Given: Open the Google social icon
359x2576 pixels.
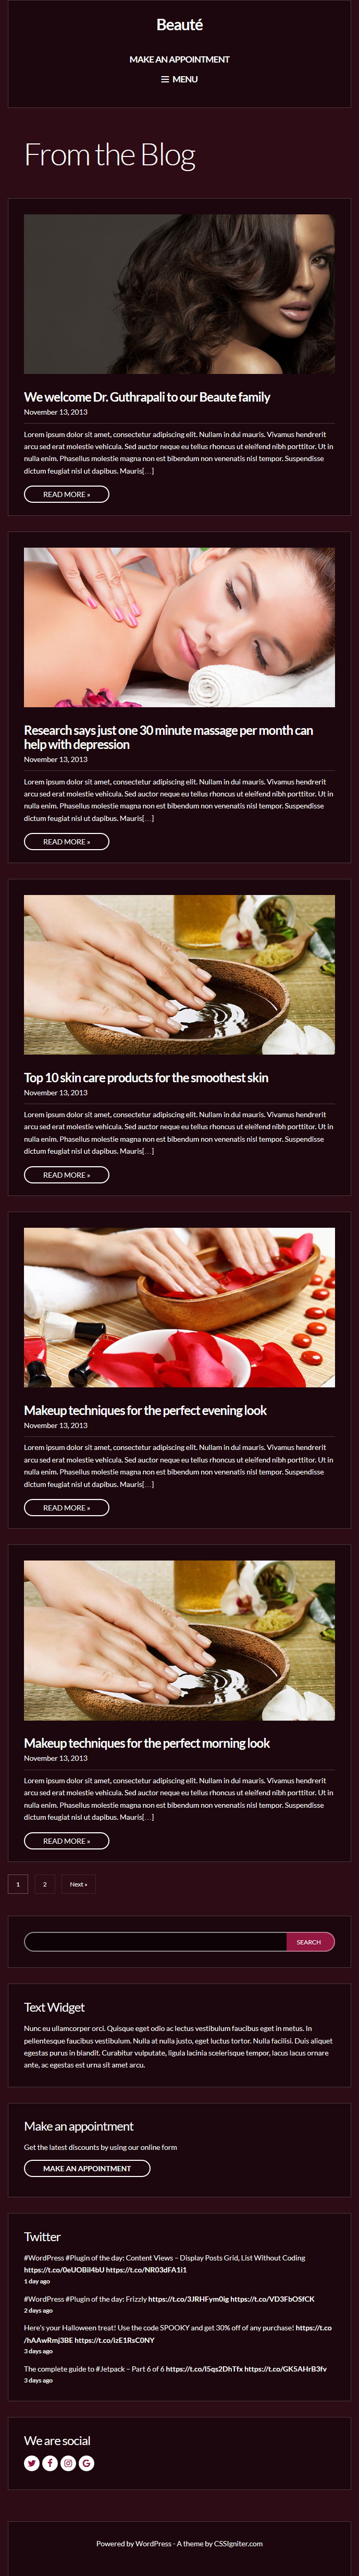Looking at the screenshot, I should coord(86,2462).
